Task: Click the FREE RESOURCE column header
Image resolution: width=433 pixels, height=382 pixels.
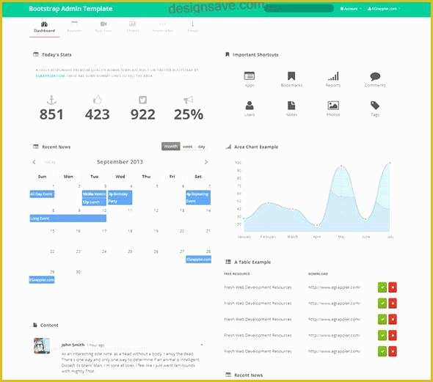Action: click(237, 273)
